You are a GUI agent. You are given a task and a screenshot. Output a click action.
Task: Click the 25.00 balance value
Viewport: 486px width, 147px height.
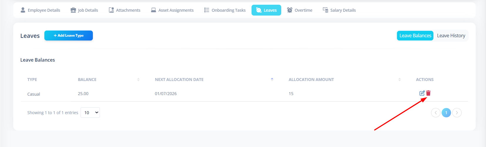pos(83,94)
